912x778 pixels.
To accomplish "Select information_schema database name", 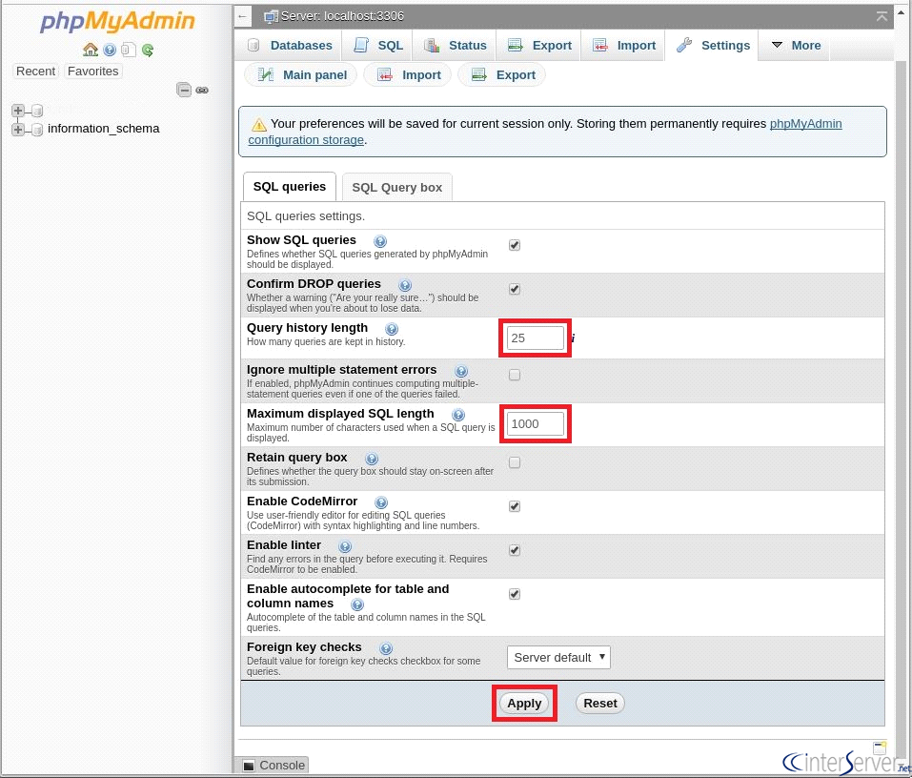I will 104,129.
